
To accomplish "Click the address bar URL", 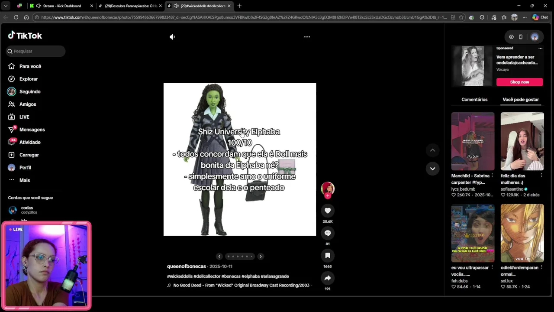I will tap(245, 17).
